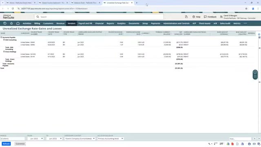261x147 pixels.
Task: Open the Shortcuts star icon
Action: (x=11, y=23)
